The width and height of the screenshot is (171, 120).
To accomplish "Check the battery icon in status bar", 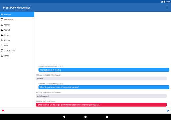I will [x=165, y=2].
